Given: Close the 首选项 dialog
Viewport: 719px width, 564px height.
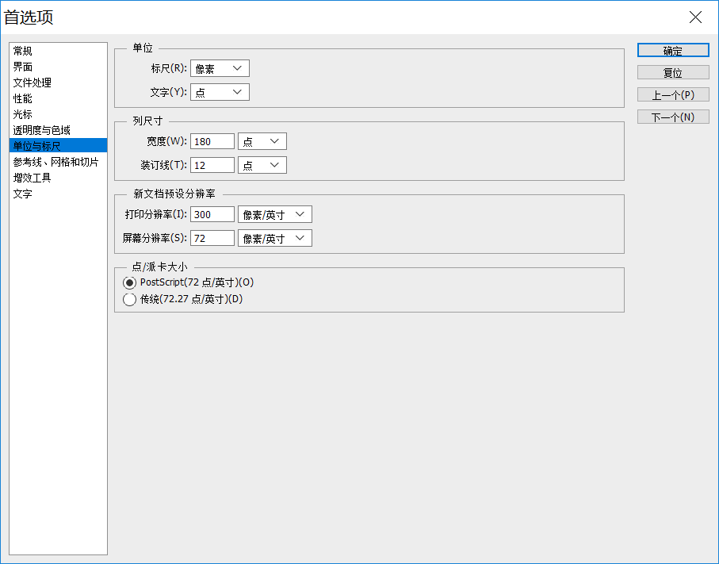Looking at the screenshot, I should (x=695, y=17).
